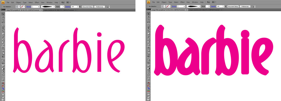Select the Direct Selection tool in right window
This screenshot has height=101, width=281.
point(149,17)
